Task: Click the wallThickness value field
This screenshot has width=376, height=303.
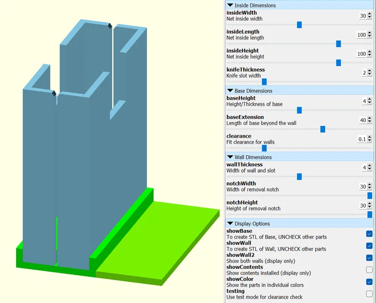Action: pos(364,167)
